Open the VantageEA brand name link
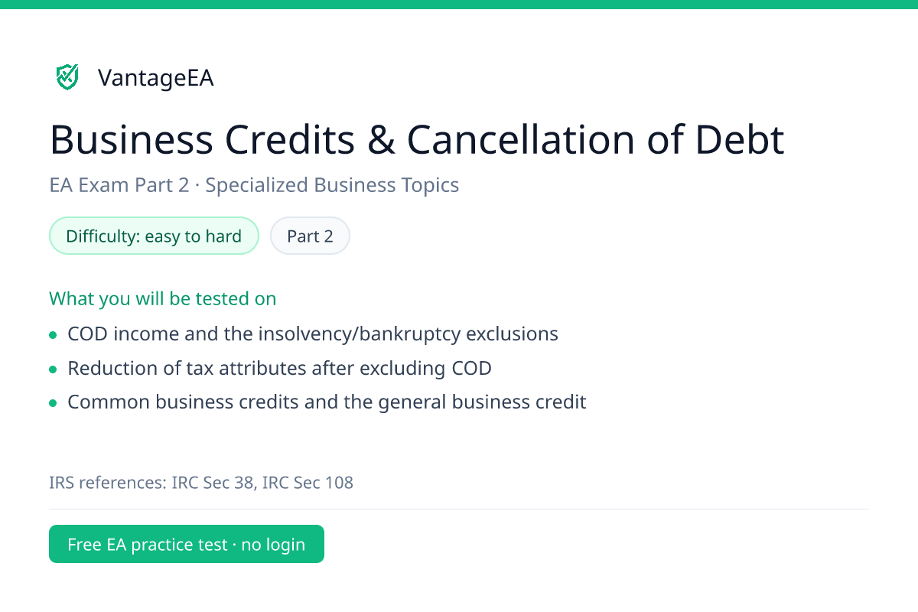This screenshot has height=612, width=918. point(155,78)
